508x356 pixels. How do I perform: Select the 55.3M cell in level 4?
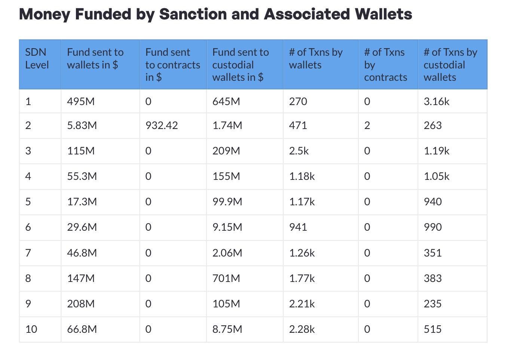[x=82, y=177]
